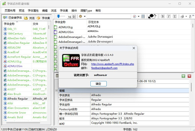Open the 字体集 menu in menu bar
The image size is (195, 131).
[x=64, y=11]
